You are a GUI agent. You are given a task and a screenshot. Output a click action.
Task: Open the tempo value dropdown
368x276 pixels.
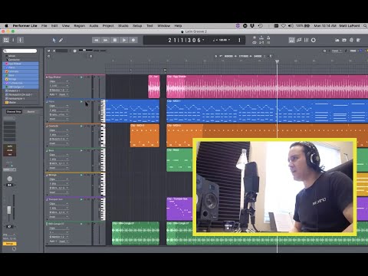pos(222,40)
